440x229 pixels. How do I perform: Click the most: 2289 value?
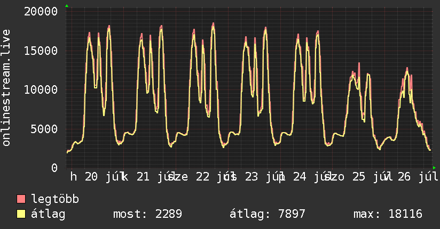147,214
